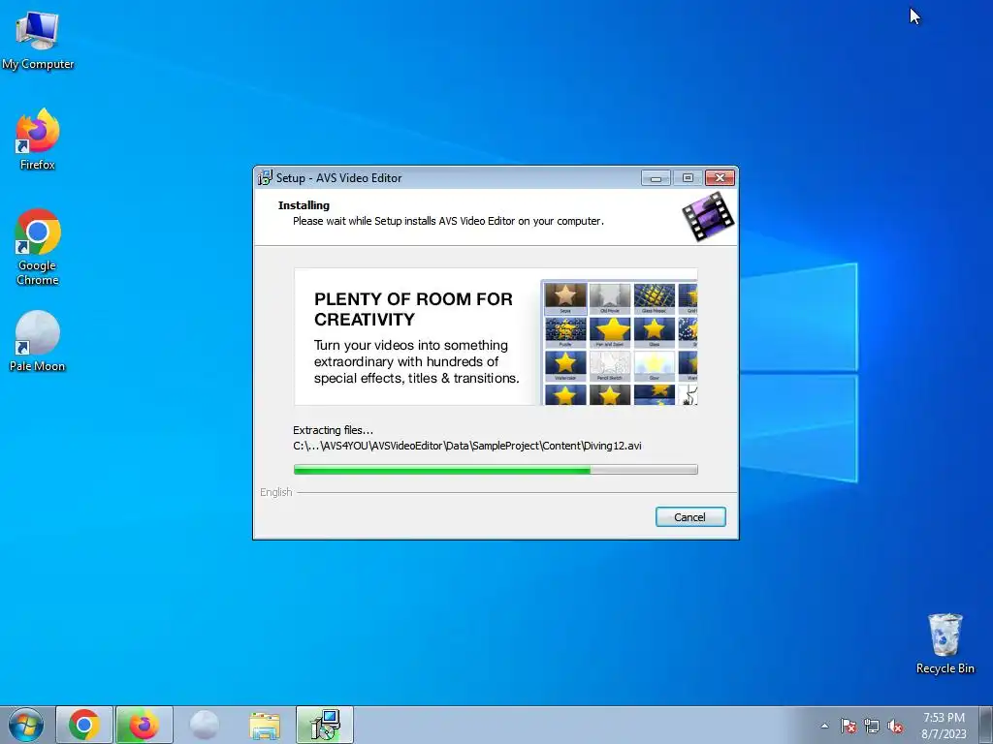Open the Action Center flag icon
This screenshot has height=744, width=993.
(849, 726)
